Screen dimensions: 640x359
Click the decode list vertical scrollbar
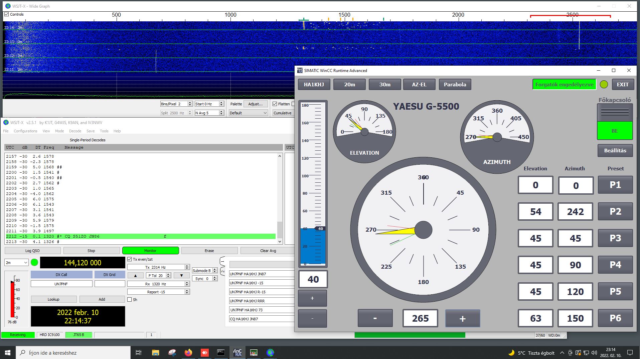point(280,199)
